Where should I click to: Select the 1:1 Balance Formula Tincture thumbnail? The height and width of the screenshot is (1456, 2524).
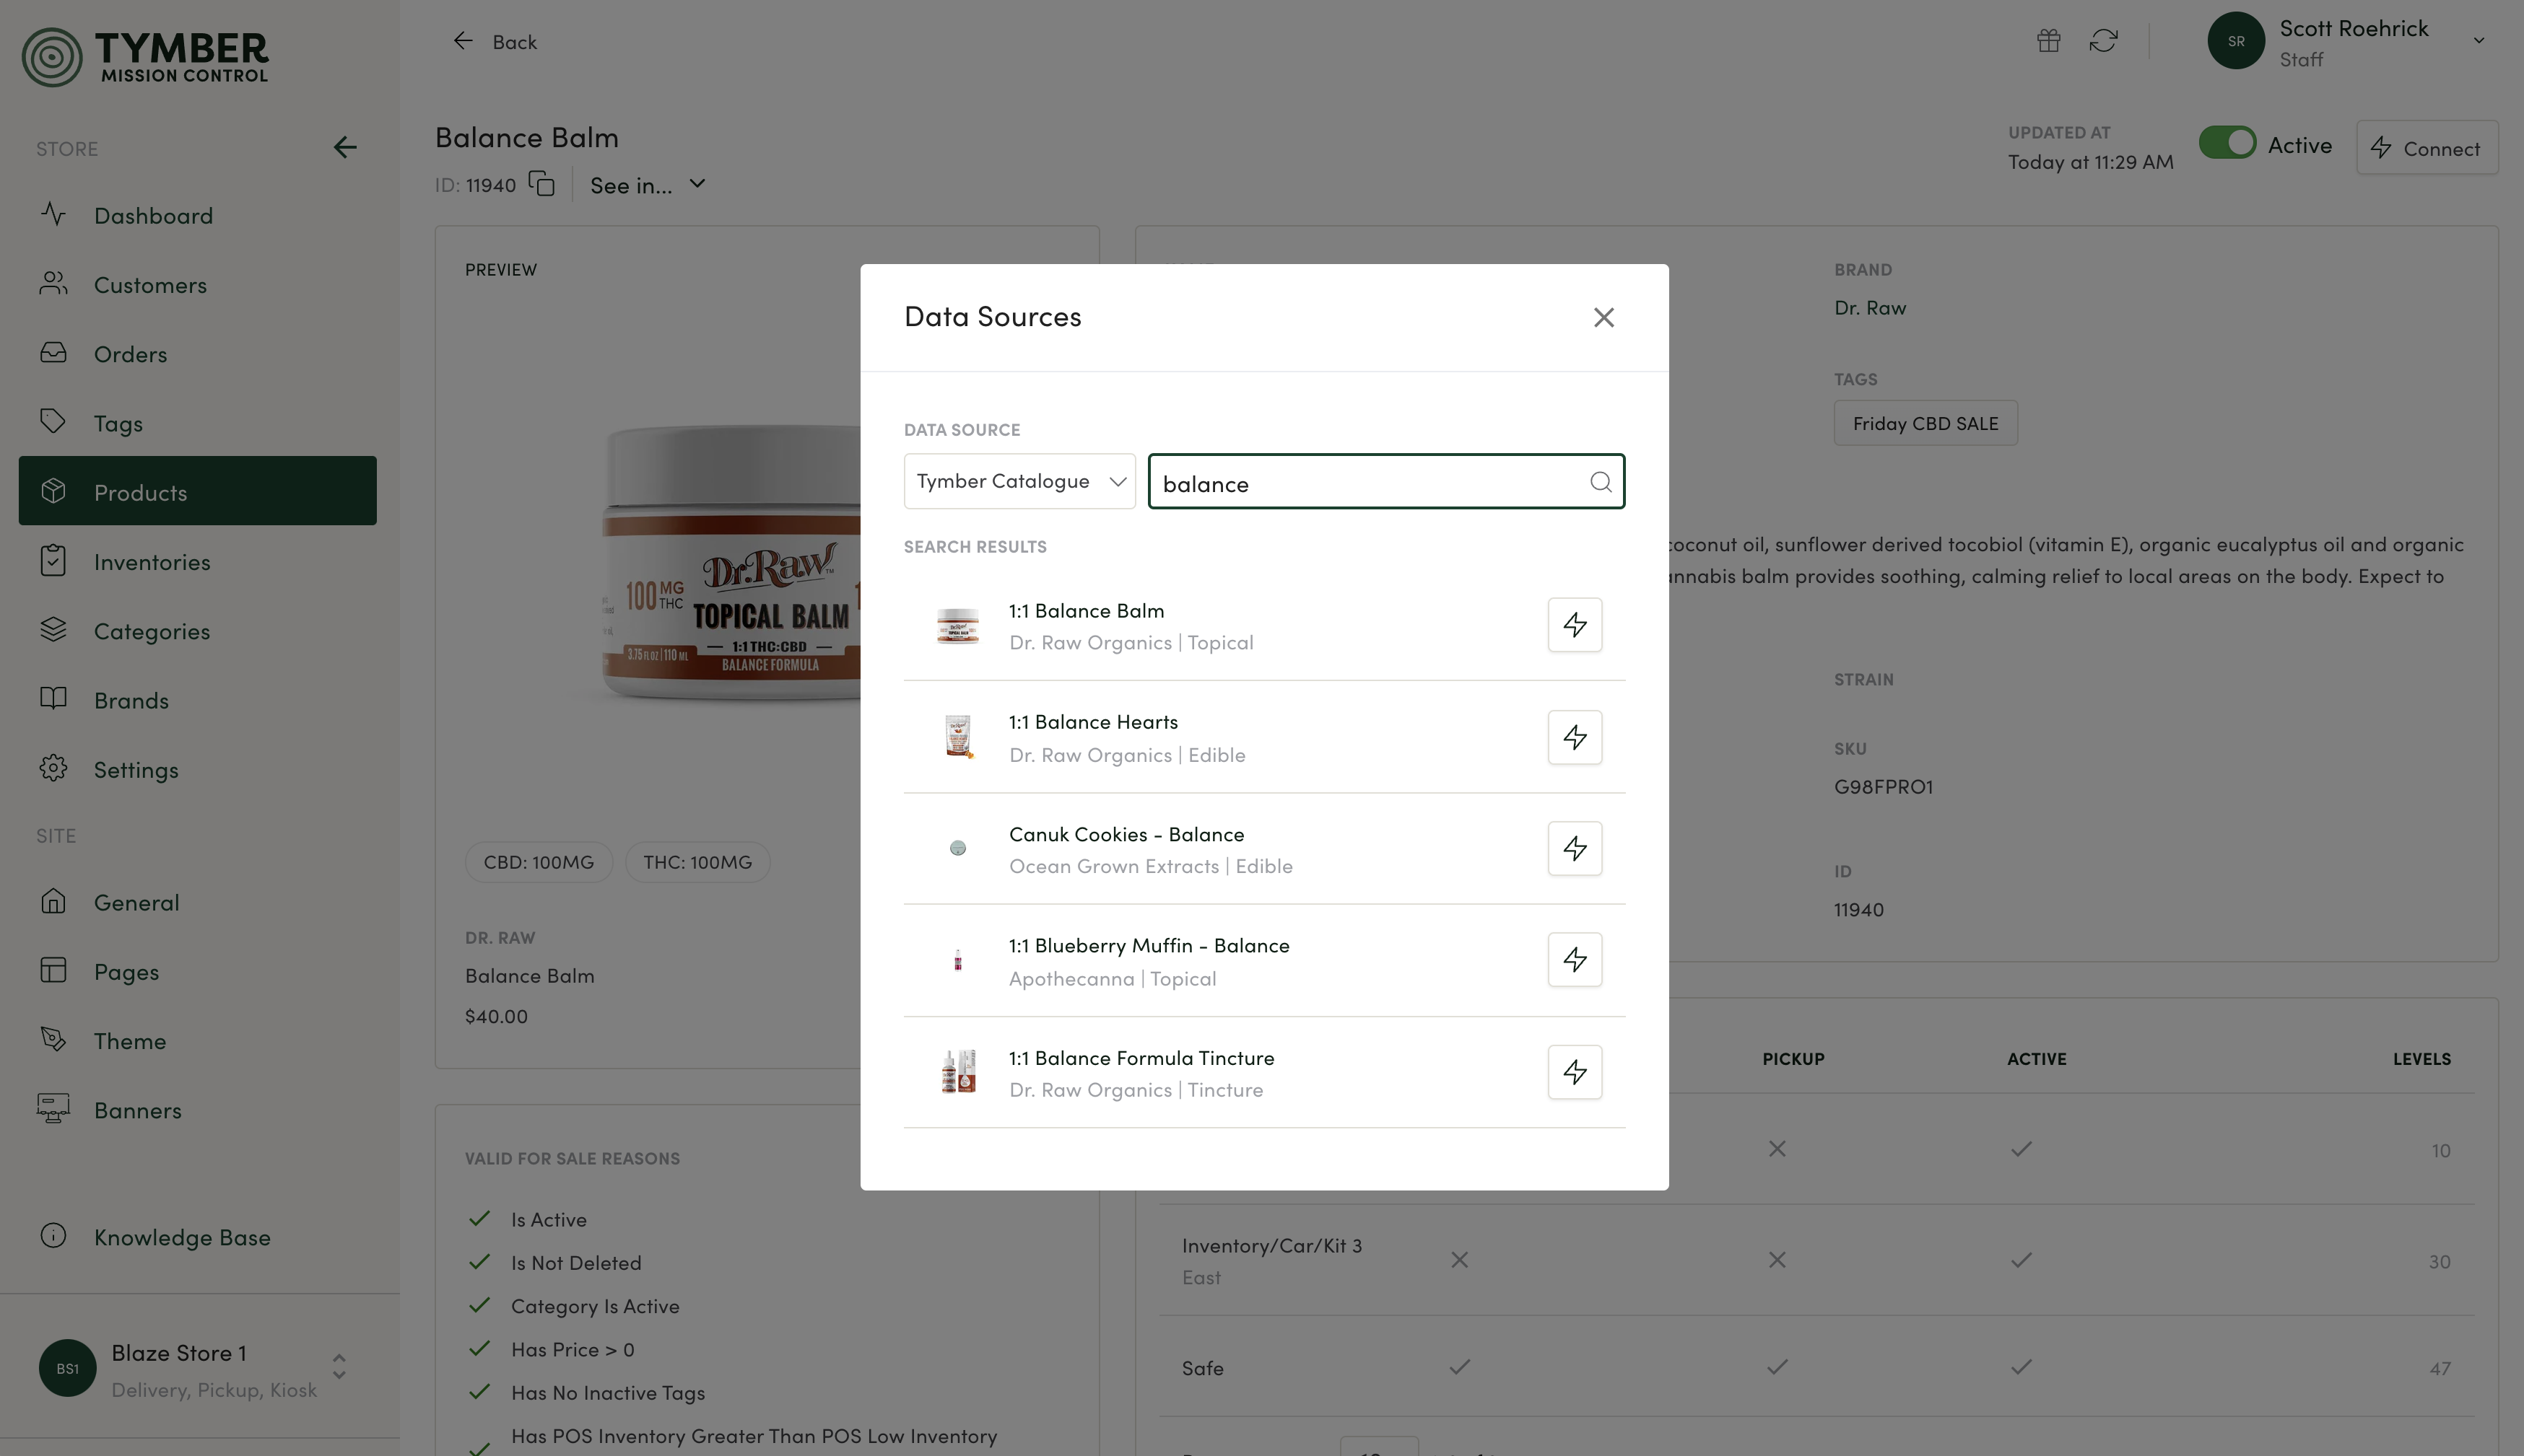[x=957, y=1072]
